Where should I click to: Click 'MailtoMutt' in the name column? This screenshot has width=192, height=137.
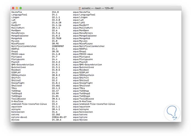18,28
